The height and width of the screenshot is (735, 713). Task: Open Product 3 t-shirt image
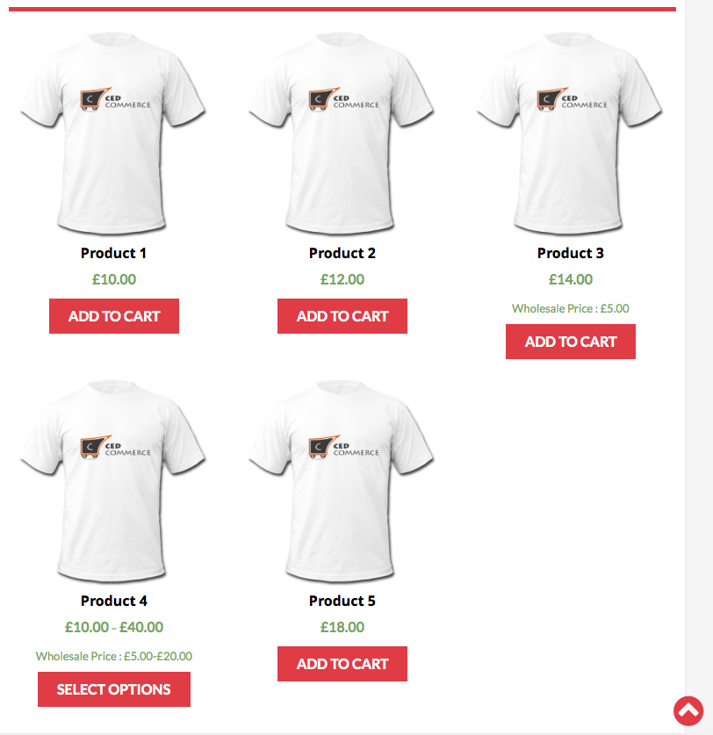tap(570, 133)
